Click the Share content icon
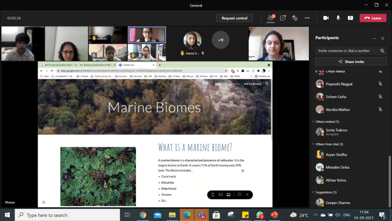The image size is (392, 221). 350,18
